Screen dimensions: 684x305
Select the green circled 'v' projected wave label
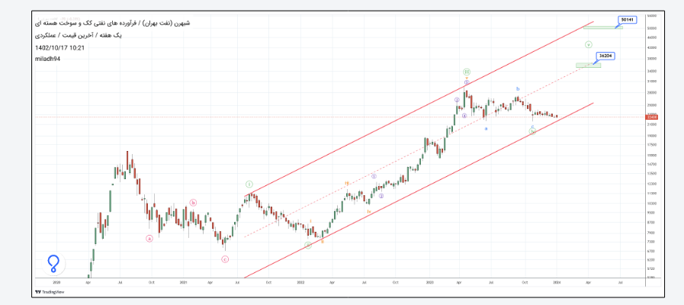pos(588,44)
